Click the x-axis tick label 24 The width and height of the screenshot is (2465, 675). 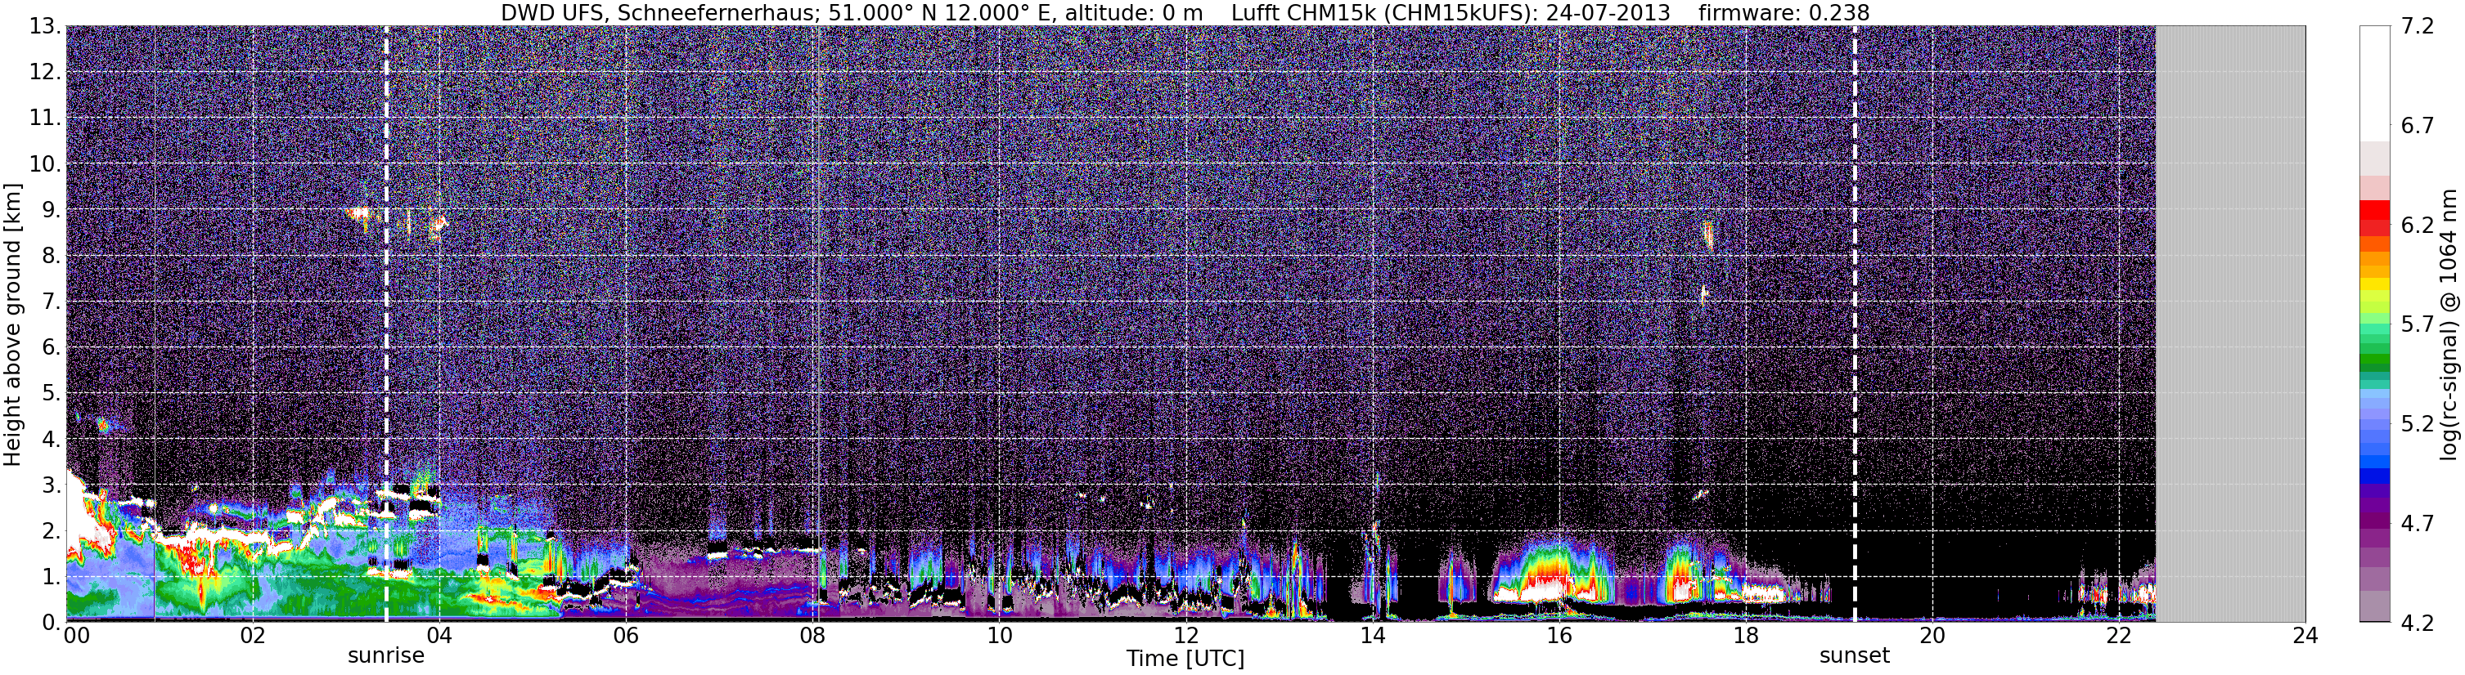[2305, 637]
